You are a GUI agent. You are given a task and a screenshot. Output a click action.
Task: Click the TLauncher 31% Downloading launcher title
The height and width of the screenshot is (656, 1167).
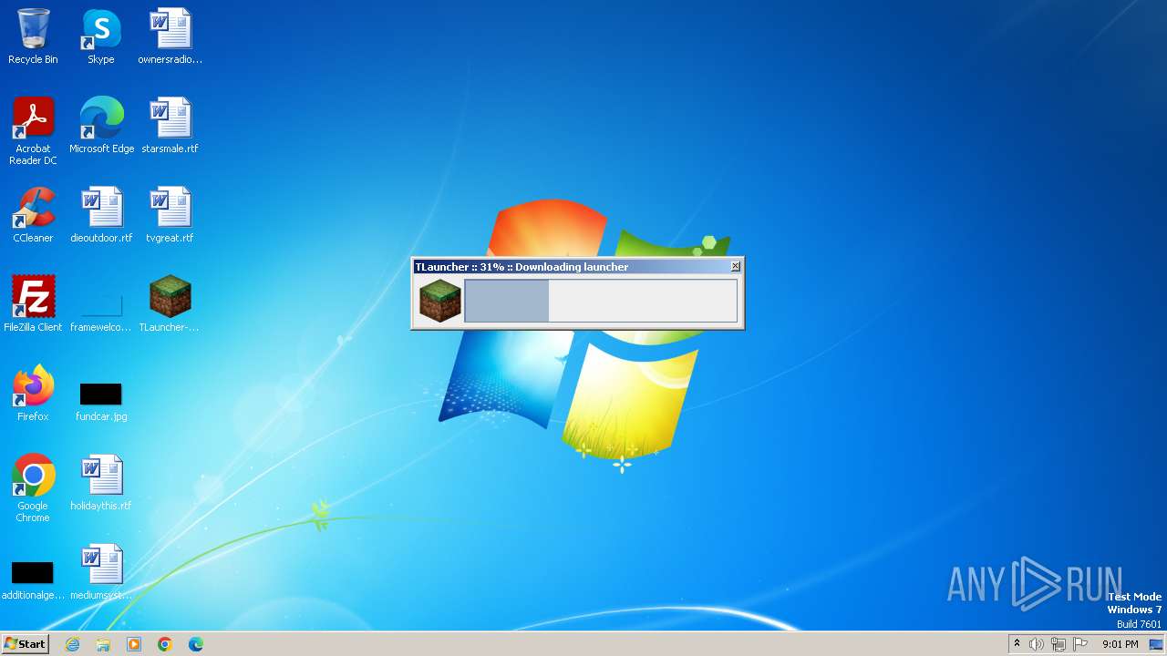click(x=522, y=267)
